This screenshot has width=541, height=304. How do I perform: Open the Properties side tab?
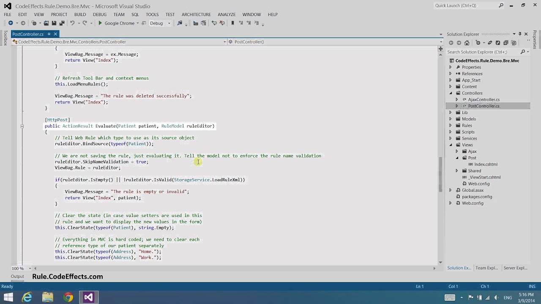point(535,39)
